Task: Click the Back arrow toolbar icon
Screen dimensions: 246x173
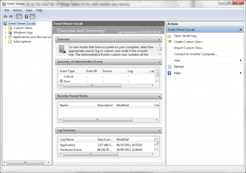Action: click(5, 16)
